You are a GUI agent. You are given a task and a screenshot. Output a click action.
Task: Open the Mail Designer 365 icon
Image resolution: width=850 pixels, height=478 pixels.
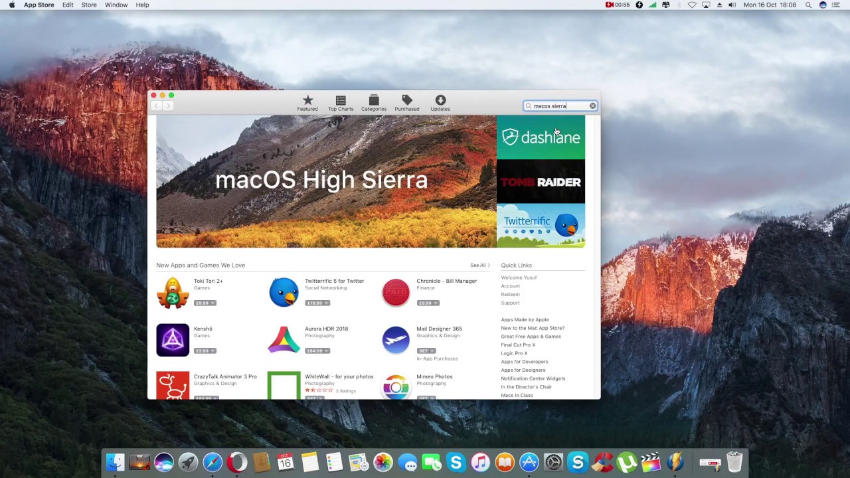click(x=396, y=340)
